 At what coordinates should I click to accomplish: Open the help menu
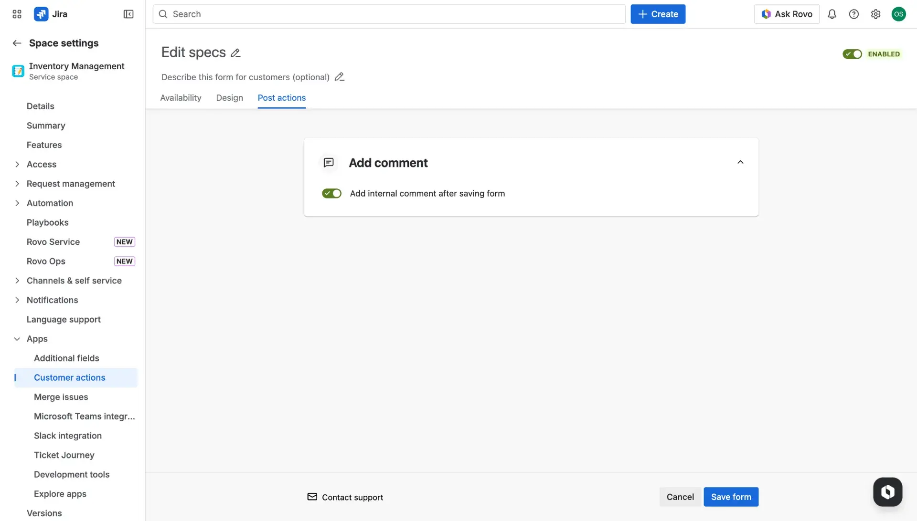pyautogui.click(x=854, y=14)
